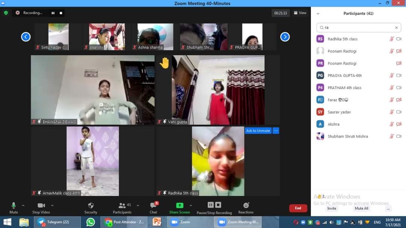Image resolution: width=406 pixels, height=228 pixels.
Task: Select Sintu Yadav video thumbnail
Action: (x=58, y=37)
